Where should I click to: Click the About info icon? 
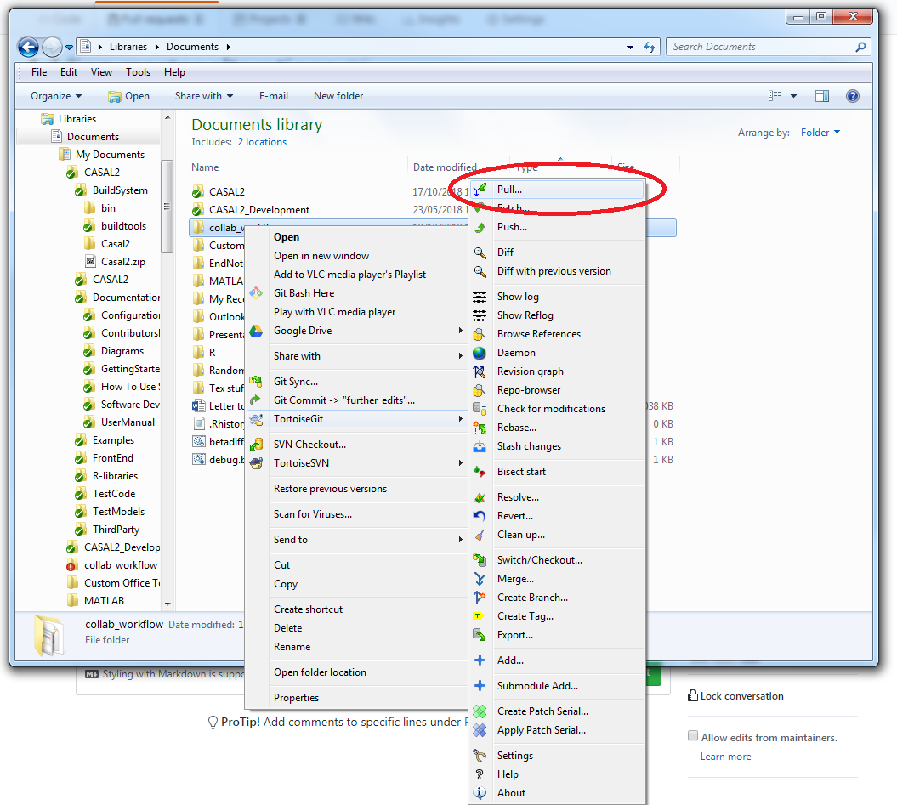[480, 793]
